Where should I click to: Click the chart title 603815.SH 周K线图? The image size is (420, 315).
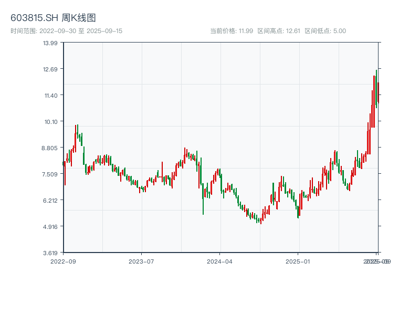(x=53, y=18)
